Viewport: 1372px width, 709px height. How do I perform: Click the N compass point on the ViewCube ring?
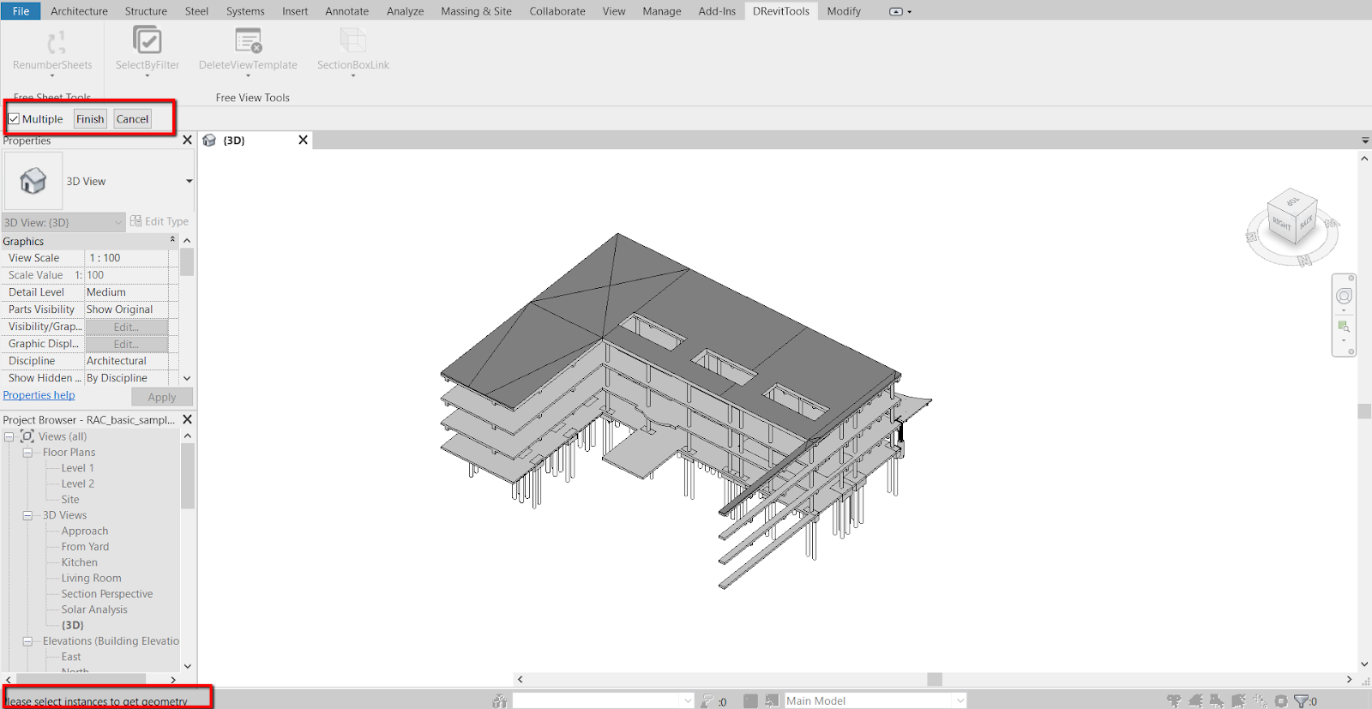[1304, 261]
